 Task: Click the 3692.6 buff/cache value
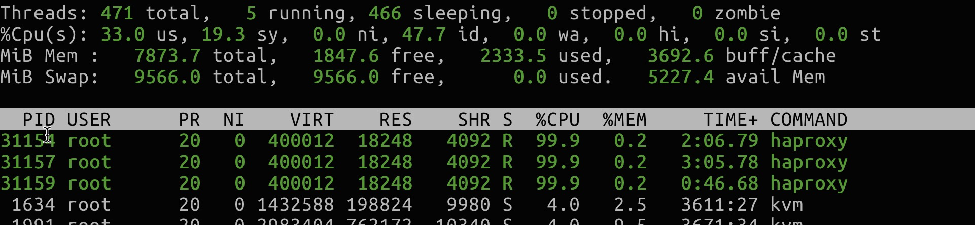(x=681, y=56)
